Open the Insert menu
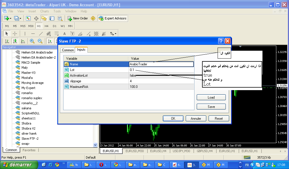This screenshot has height=169, width=289. [32, 11]
